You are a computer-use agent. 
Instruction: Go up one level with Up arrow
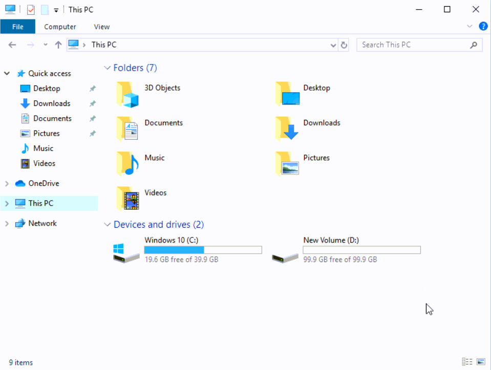[58, 45]
